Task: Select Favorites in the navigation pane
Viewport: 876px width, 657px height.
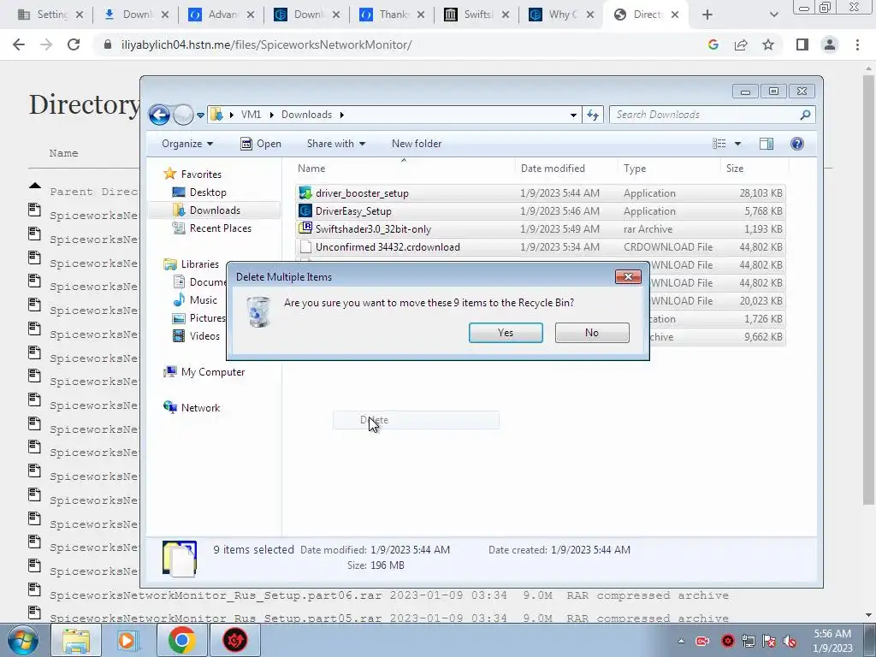Action: 201,175
